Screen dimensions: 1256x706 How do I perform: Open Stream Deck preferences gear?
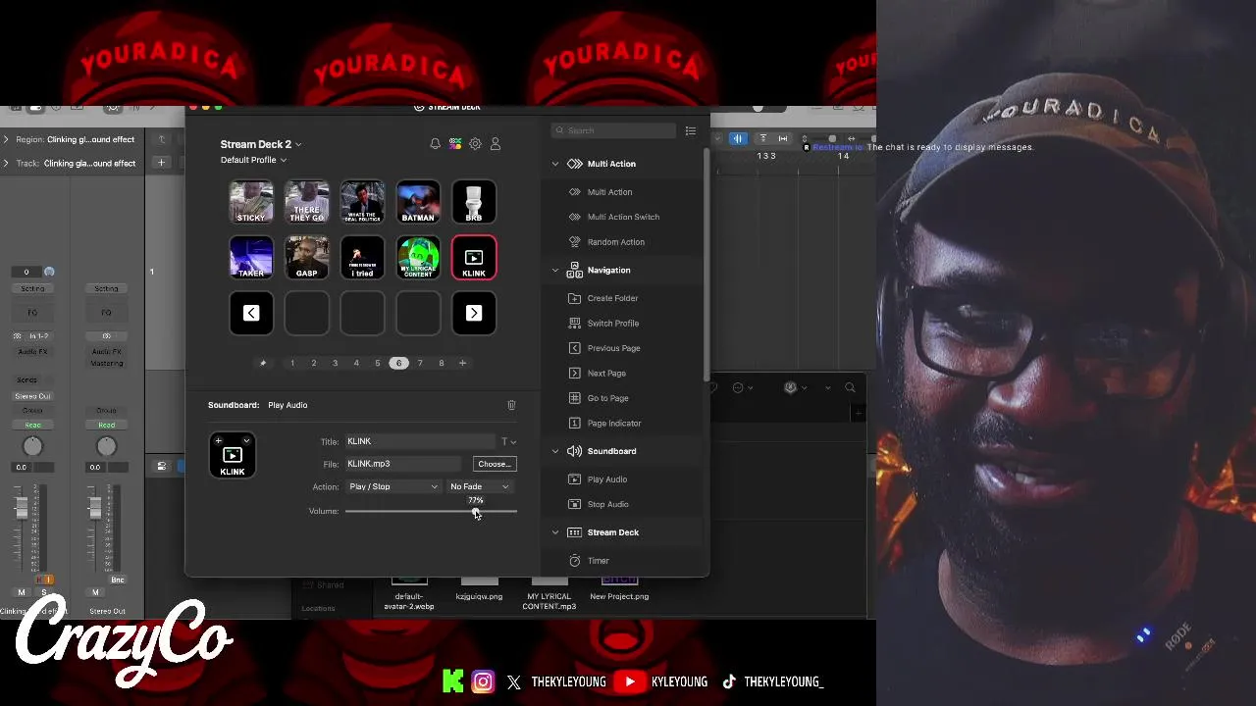[x=475, y=144]
